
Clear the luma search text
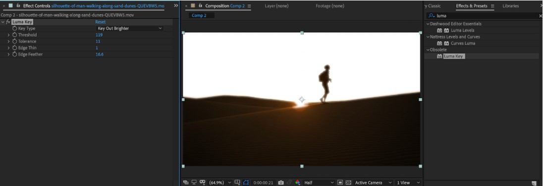coord(540,16)
